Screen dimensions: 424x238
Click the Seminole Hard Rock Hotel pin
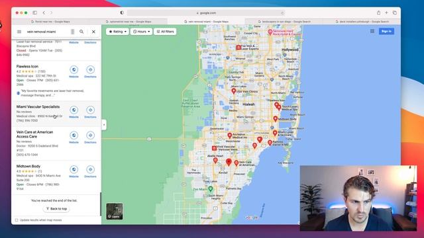(270, 32)
